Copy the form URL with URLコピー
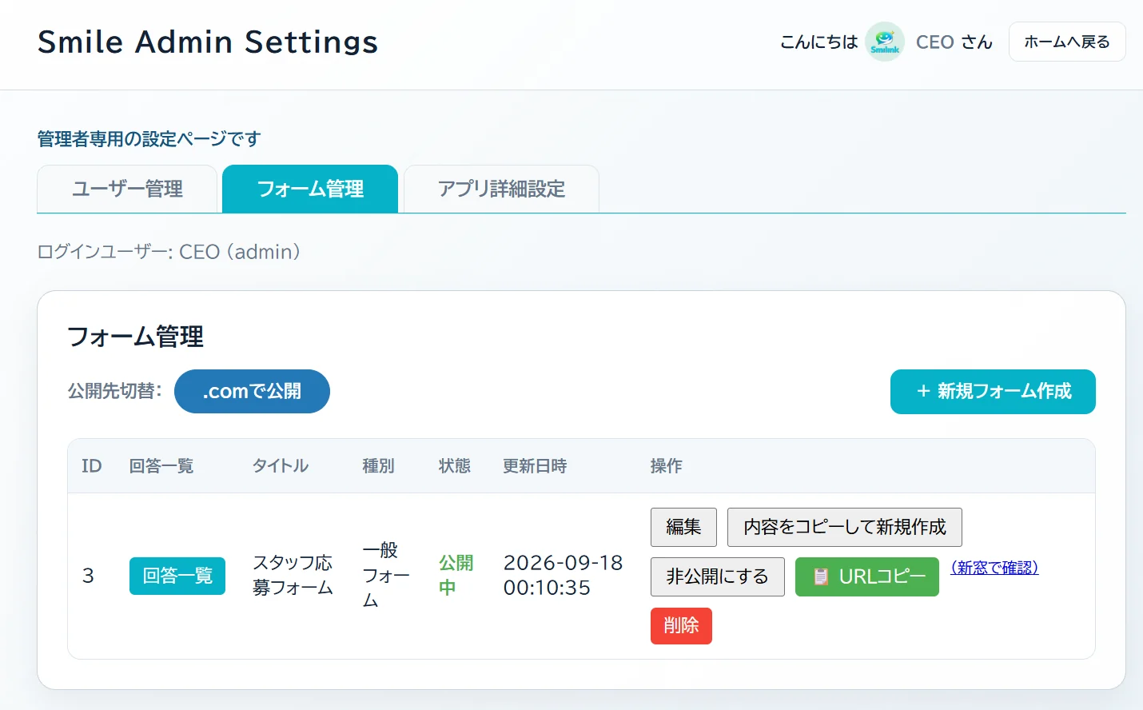Viewport: 1143px width, 710px height. coord(867,576)
